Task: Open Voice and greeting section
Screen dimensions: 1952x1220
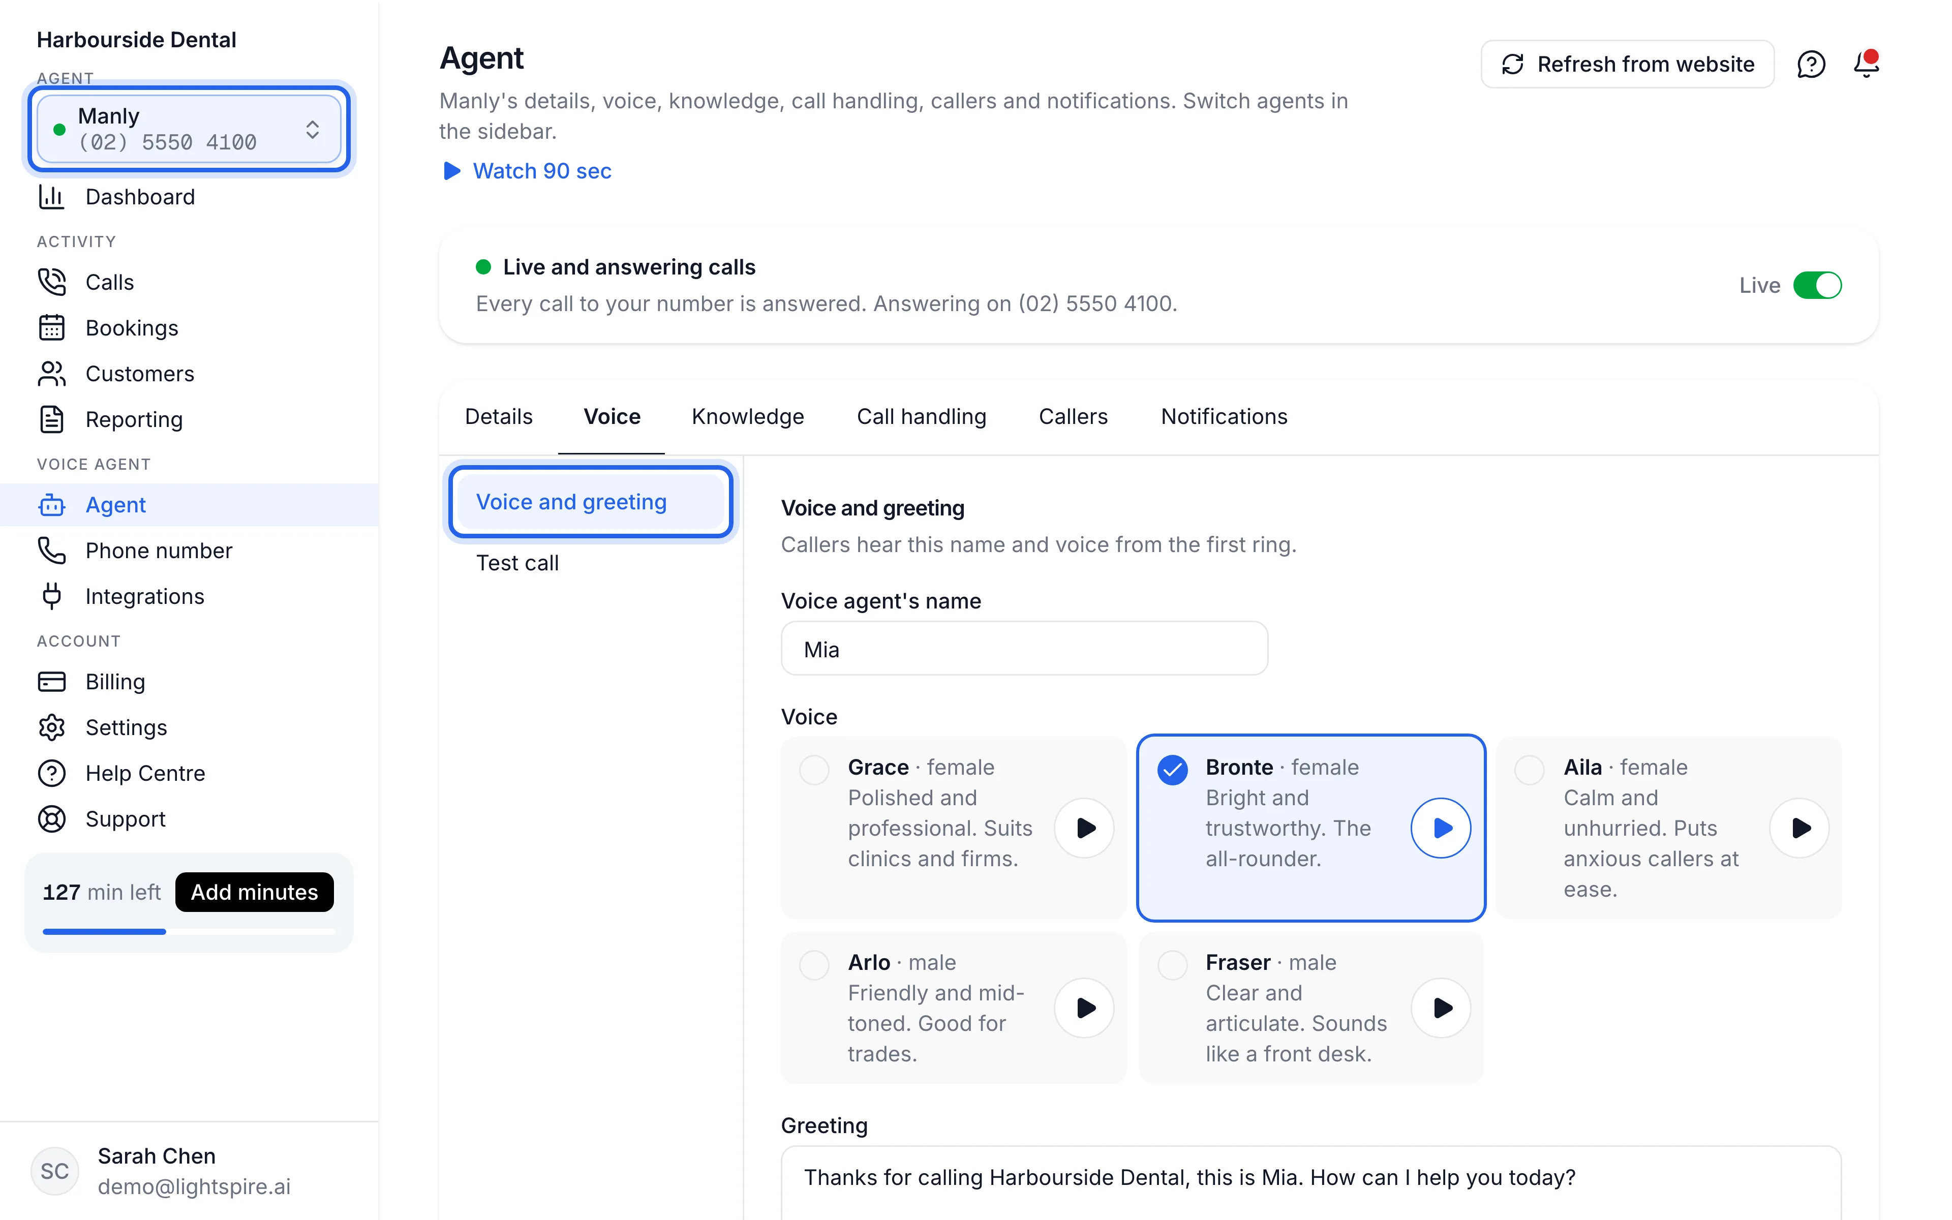Action: (591, 502)
